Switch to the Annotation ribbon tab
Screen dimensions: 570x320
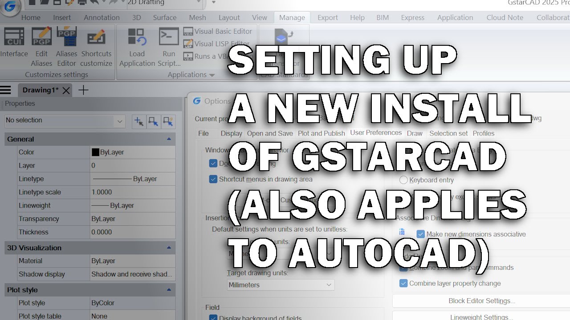tap(102, 18)
